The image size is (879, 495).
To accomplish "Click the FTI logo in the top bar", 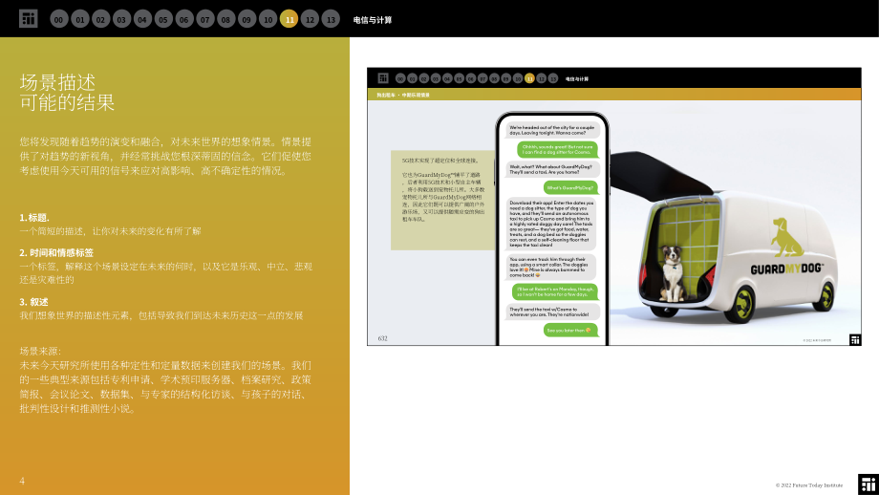I will pyautogui.click(x=28, y=18).
